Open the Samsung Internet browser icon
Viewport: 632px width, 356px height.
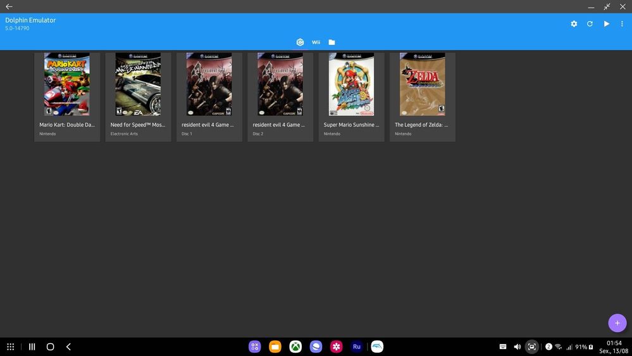coord(316,346)
